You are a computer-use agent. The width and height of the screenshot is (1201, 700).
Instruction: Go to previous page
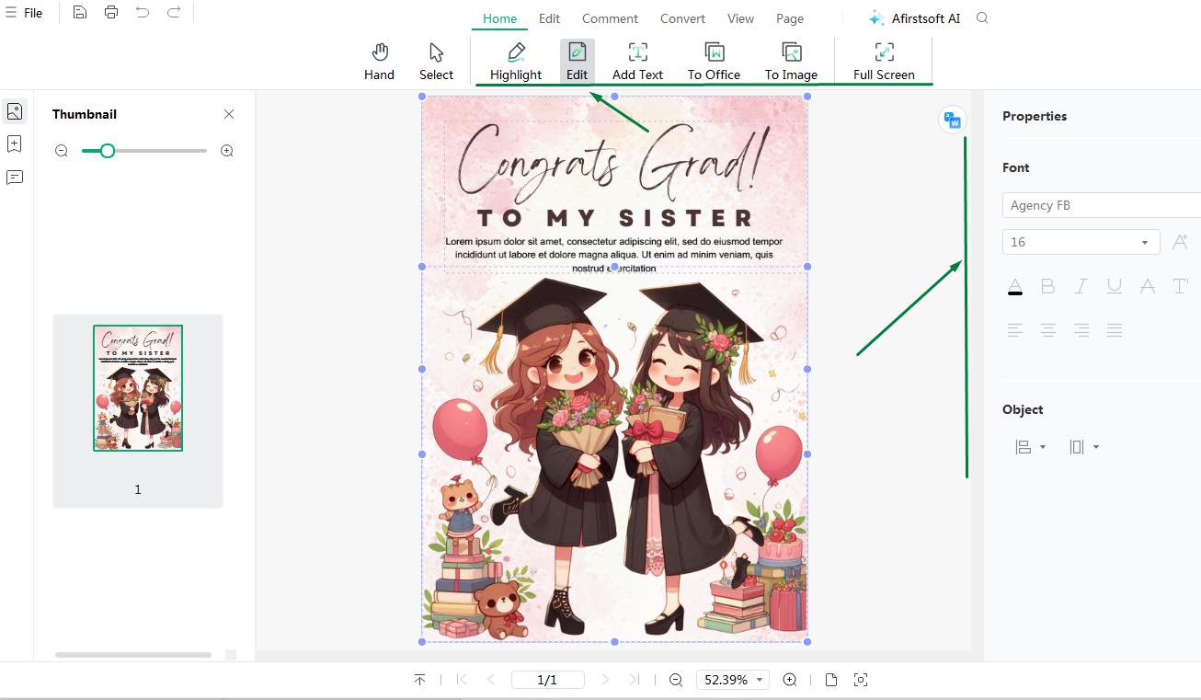pyautogui.click(x=491, y=680)
